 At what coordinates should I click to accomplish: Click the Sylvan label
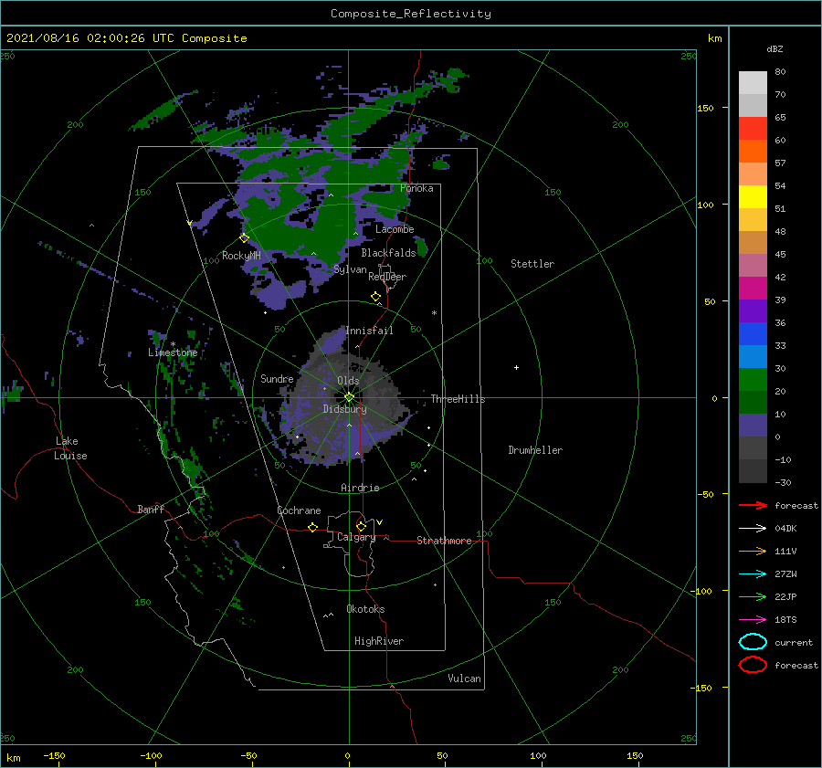[350, 269]
